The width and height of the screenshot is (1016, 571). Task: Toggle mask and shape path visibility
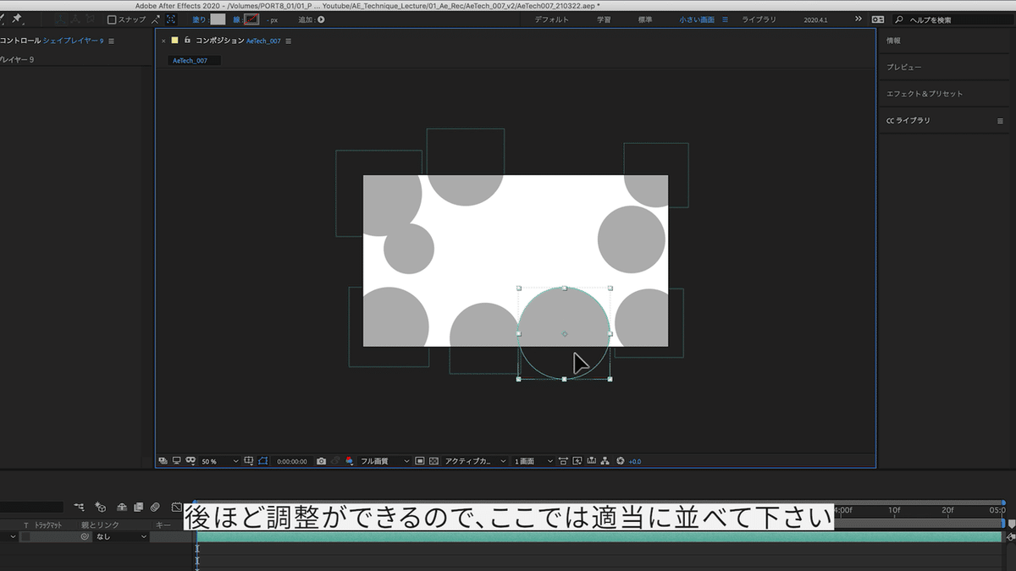tap(262, 461)
